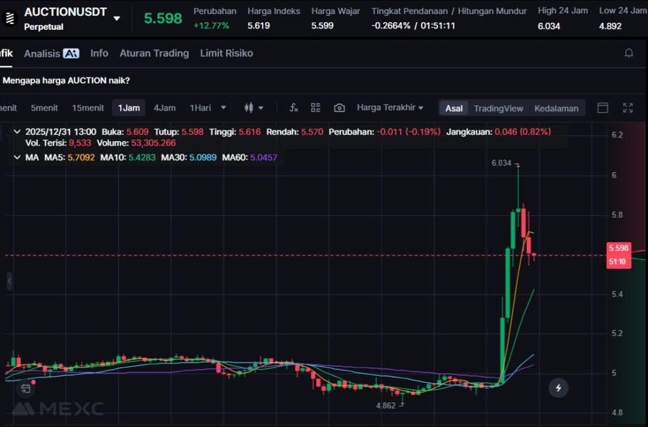The width and height of the screenshot is (648, 427).
Task: Open the AUCTIONUSDT pair selector dropdown
Action: click(116, 18)
